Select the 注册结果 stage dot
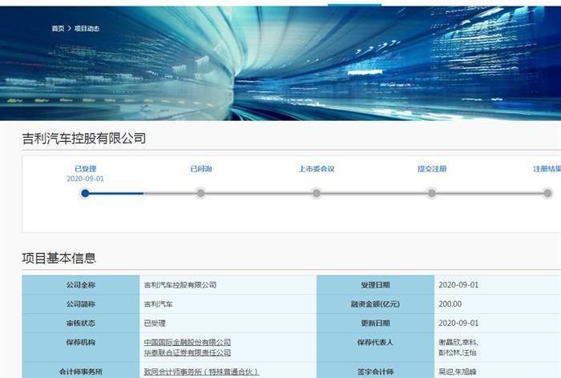561x378 pixels. pos(547,193)
